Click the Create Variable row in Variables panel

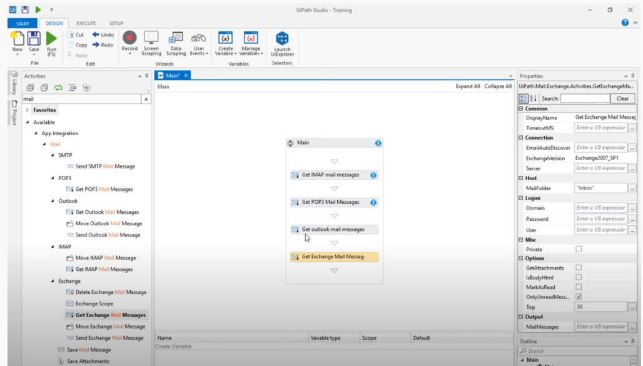pyautogui.click(x=334, y=347)
